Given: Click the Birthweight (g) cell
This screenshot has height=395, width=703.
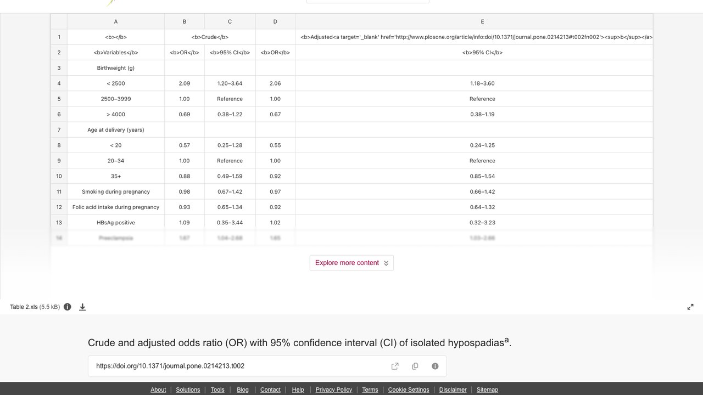Looking at the screenshot, I should pos(116,68).
